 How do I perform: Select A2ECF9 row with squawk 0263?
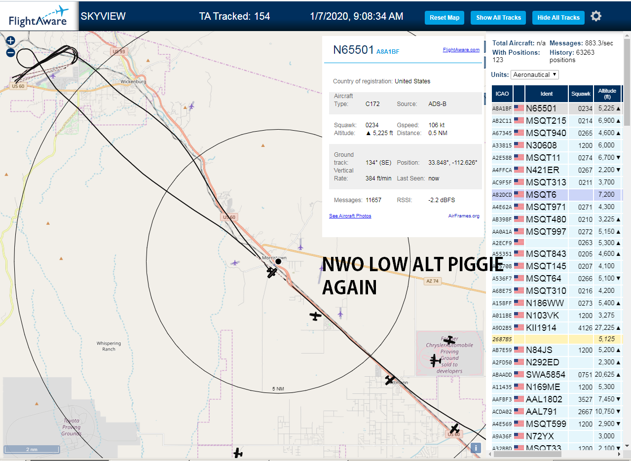click(x=557, y=243)
